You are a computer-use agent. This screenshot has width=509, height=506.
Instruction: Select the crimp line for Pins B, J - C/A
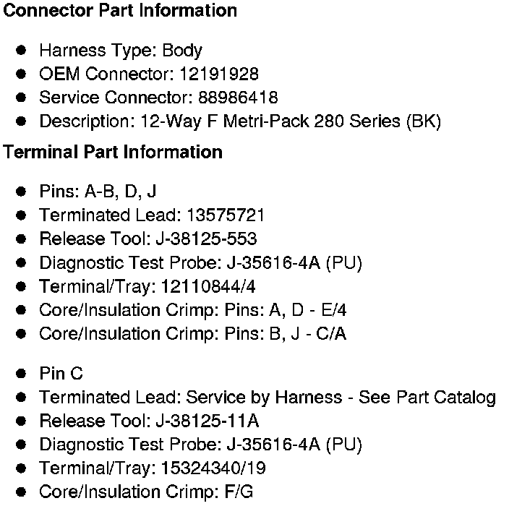pyautogui.click(x=192, y=334)
